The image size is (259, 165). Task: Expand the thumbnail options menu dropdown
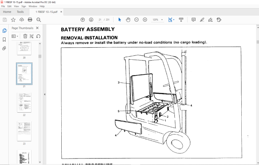click(x=15, y=36)
